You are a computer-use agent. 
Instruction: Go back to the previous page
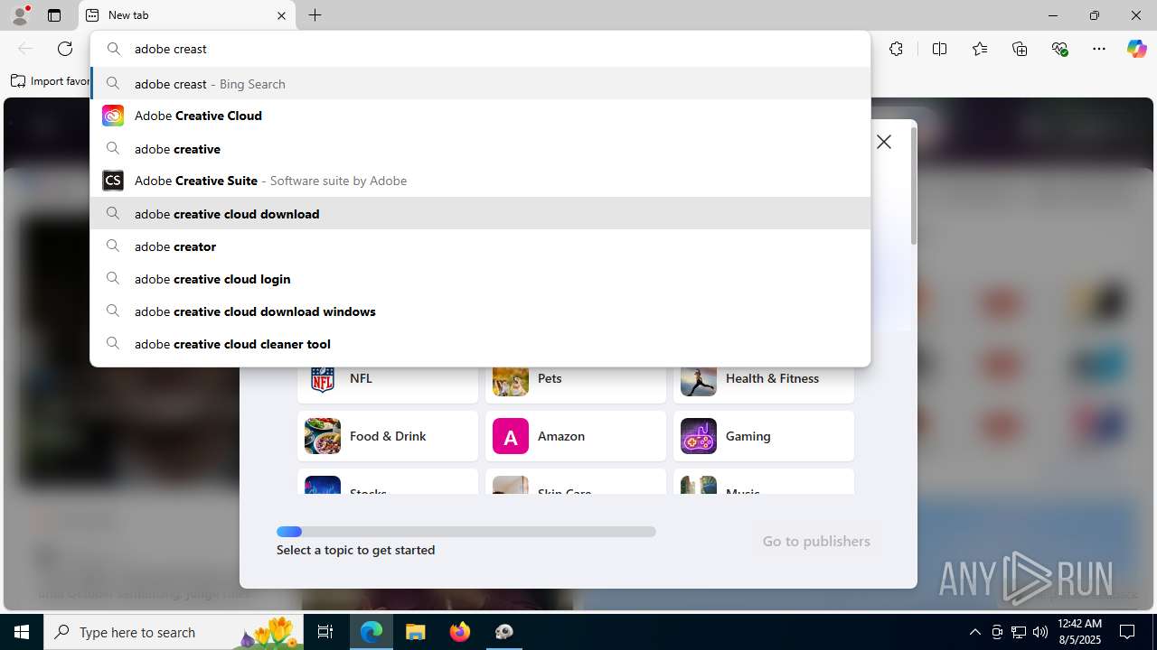(x=25, y=49)
